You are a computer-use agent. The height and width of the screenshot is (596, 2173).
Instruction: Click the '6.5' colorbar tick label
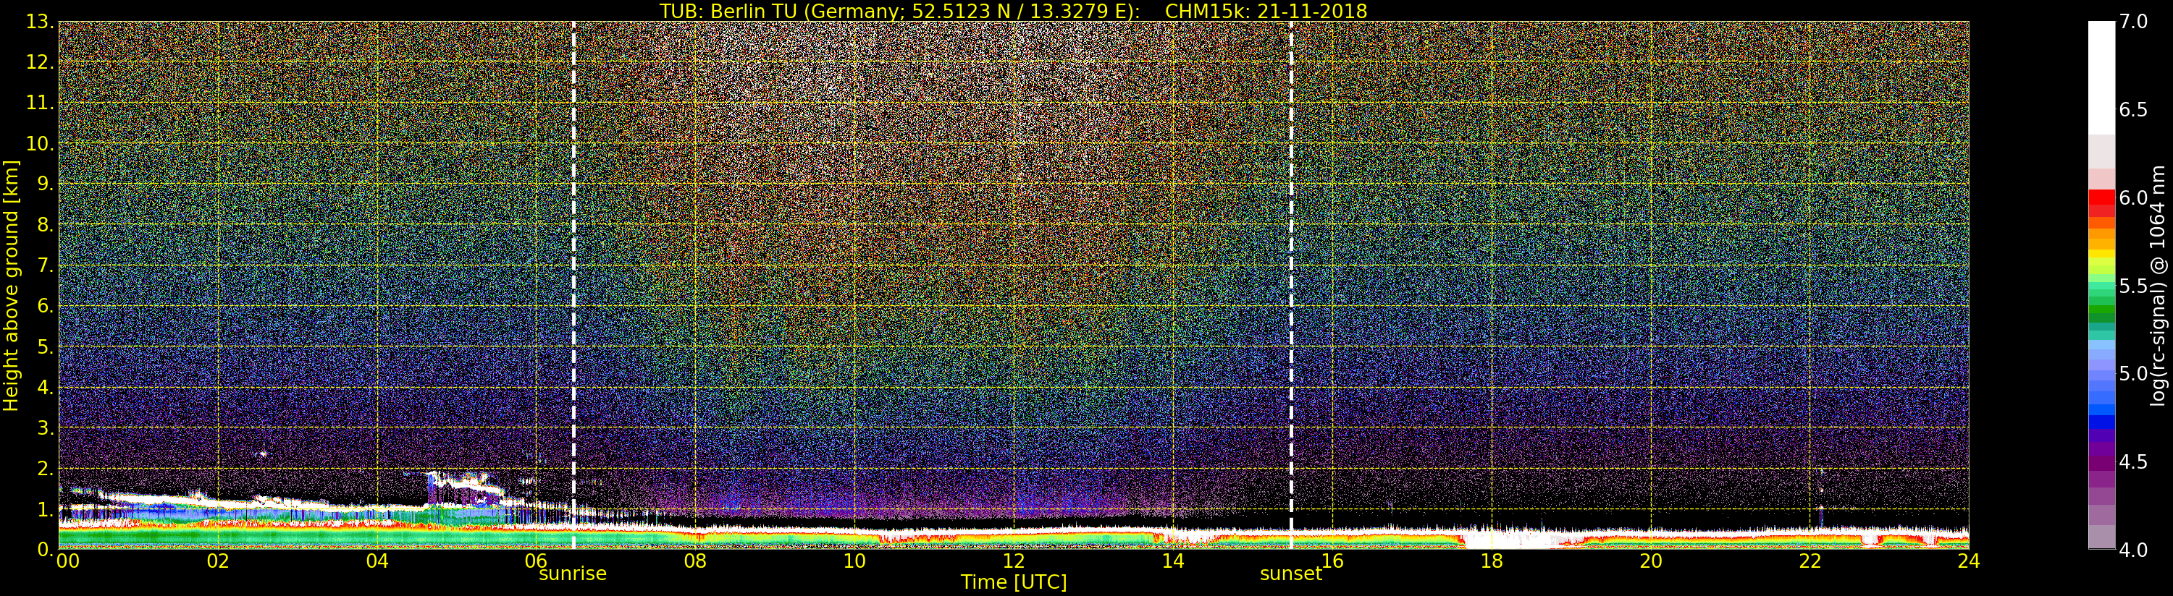[2133, 110]
